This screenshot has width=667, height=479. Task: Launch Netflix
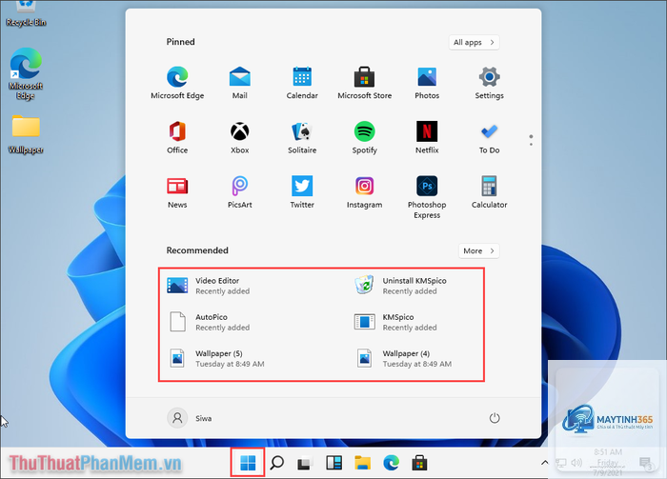[x=427, y=137]
